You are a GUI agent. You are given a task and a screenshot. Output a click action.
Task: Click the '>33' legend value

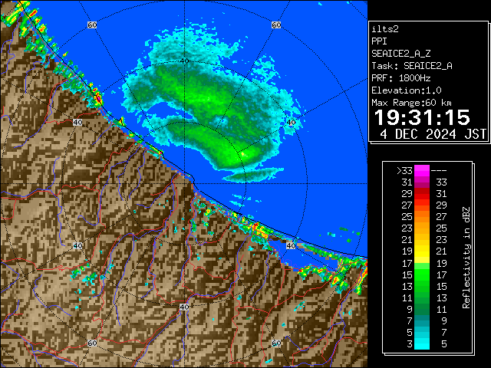[x=405, y=171]
